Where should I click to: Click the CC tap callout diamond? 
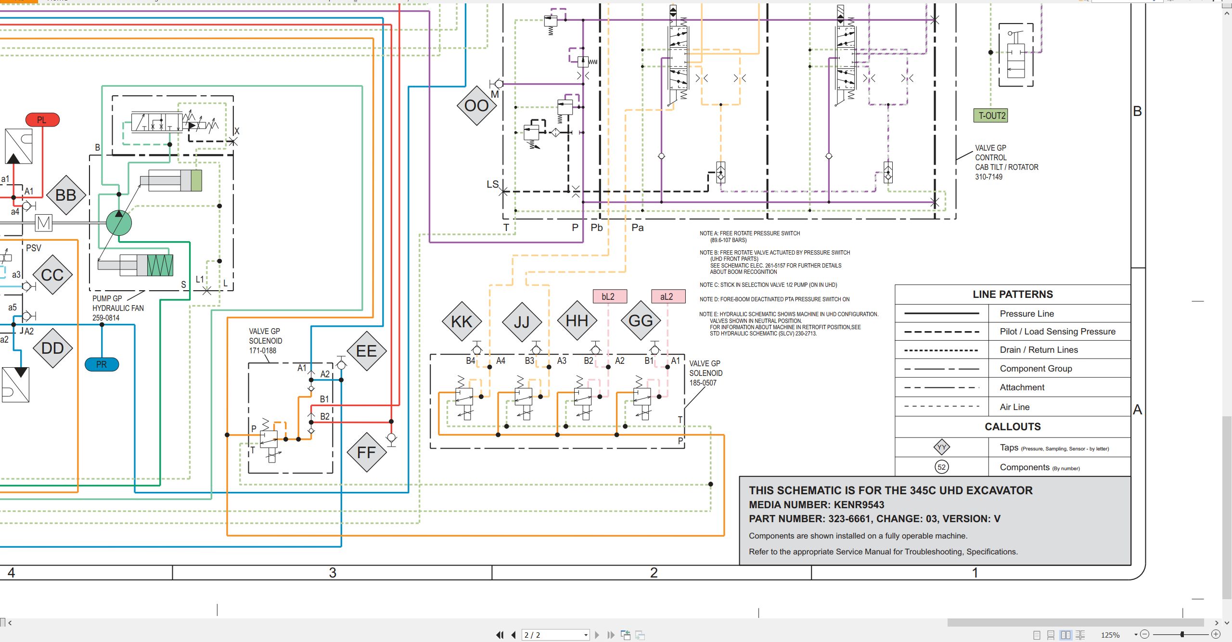point(52,275)
